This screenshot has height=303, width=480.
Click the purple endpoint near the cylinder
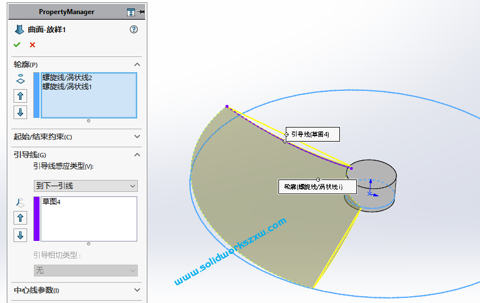pos(351,169)
